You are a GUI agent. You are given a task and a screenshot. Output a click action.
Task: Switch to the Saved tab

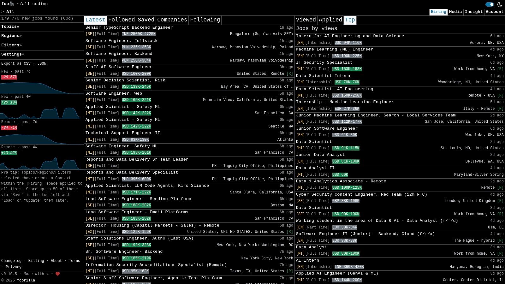coord(146,20)
